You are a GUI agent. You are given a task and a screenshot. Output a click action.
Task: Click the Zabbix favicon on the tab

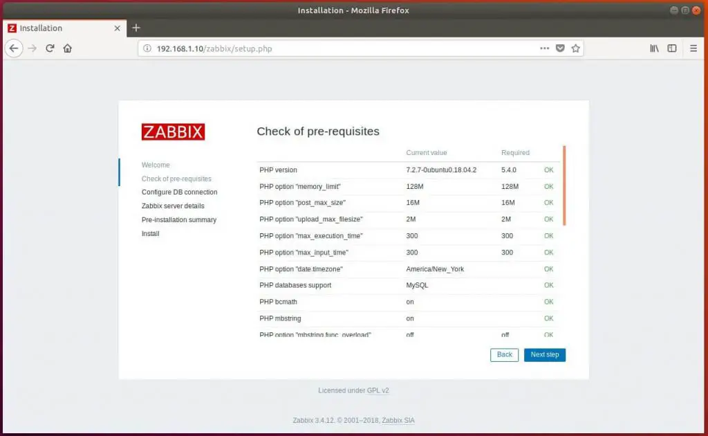(x=12, y=28)
